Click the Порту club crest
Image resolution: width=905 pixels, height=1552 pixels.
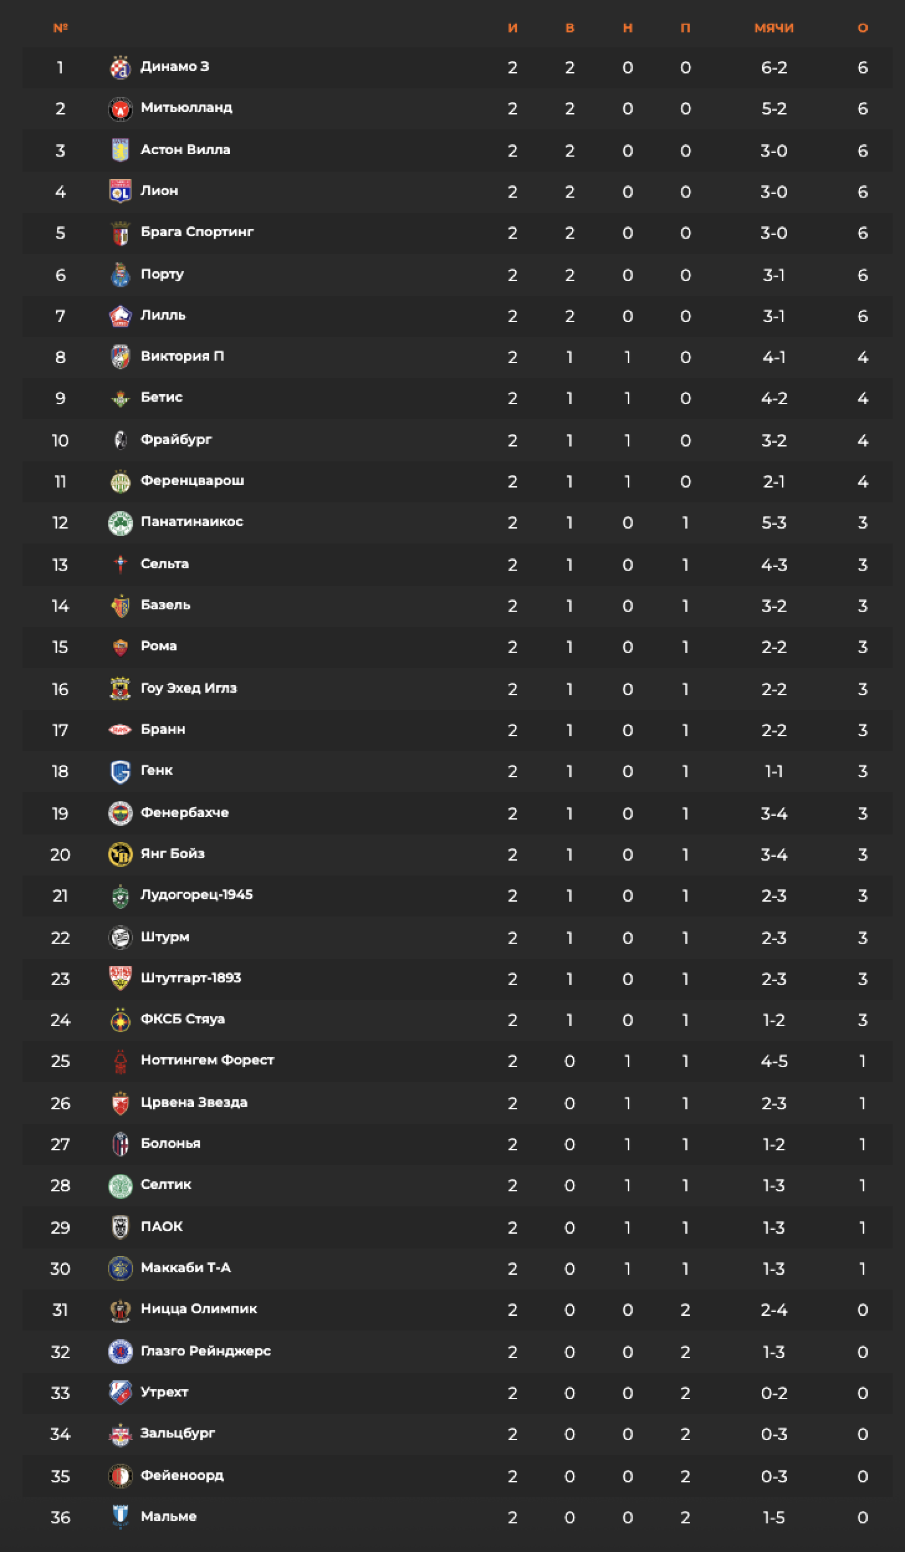click(120, 274)
